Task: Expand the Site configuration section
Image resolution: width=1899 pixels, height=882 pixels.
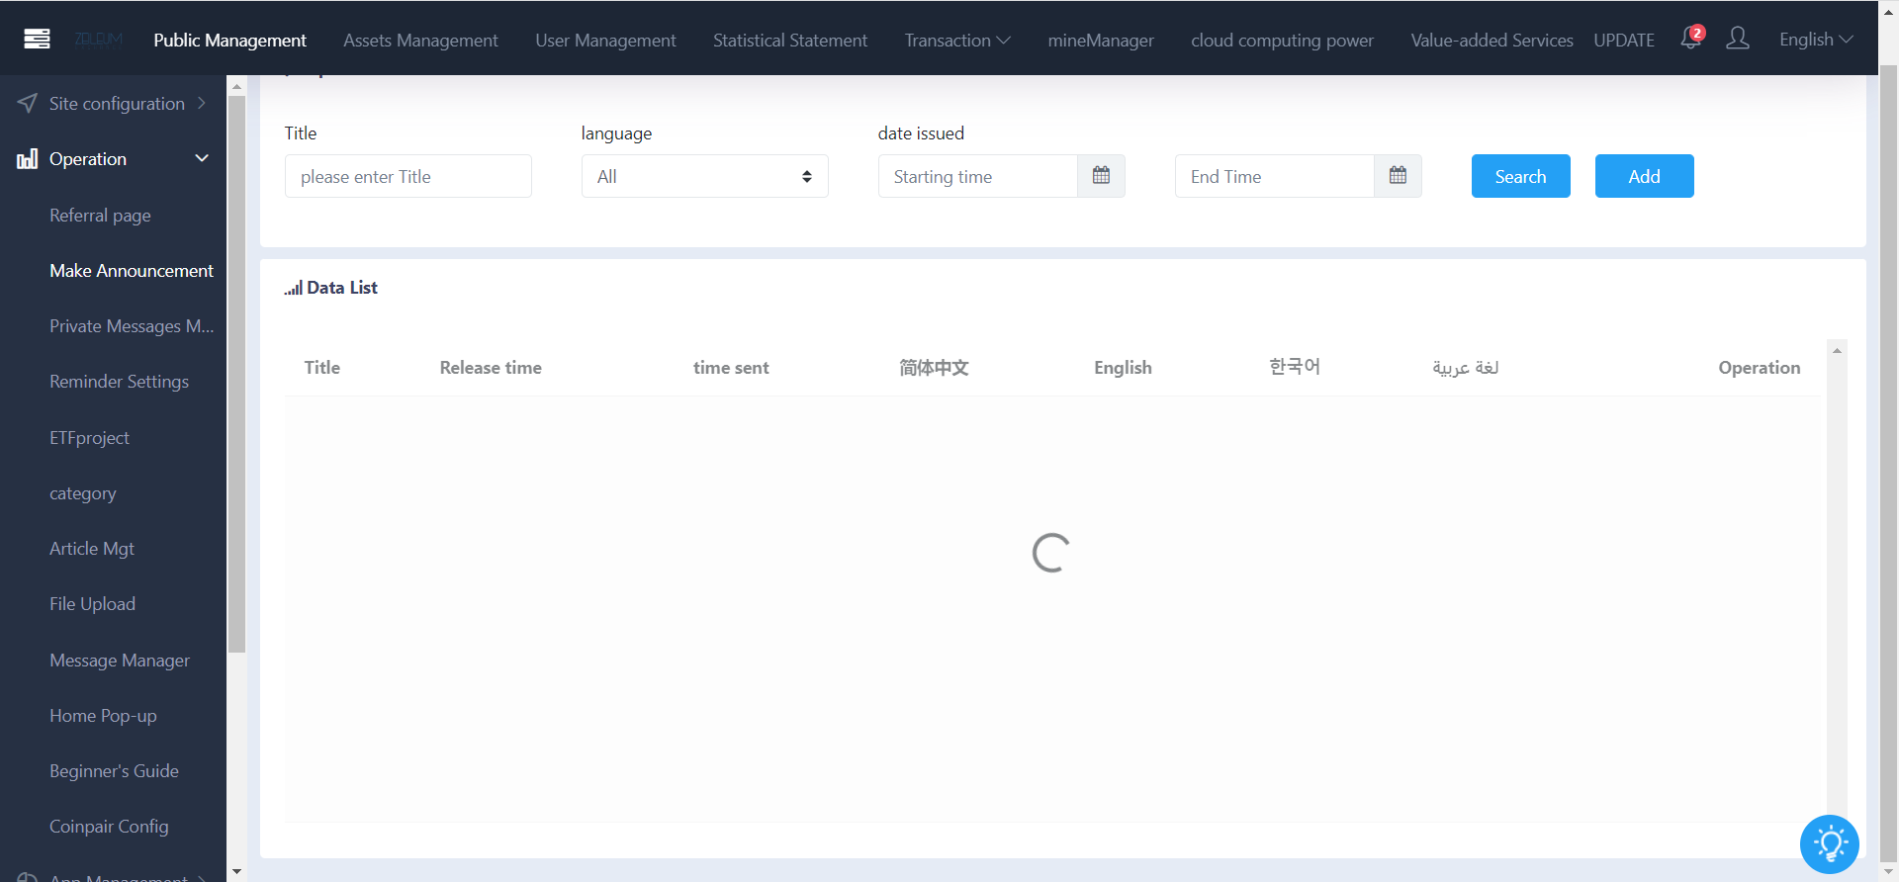Action: (202, 103)
